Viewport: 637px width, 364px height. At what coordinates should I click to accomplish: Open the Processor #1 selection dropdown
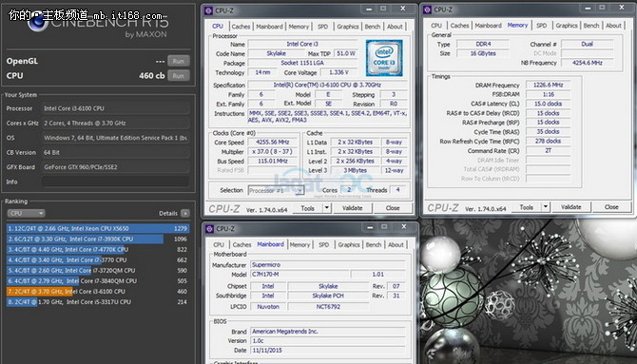pos(277,190)
